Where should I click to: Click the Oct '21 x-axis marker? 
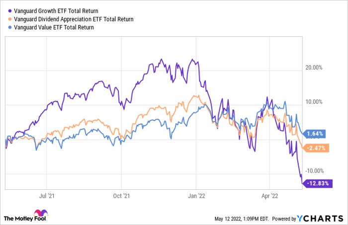pos(121,196)
